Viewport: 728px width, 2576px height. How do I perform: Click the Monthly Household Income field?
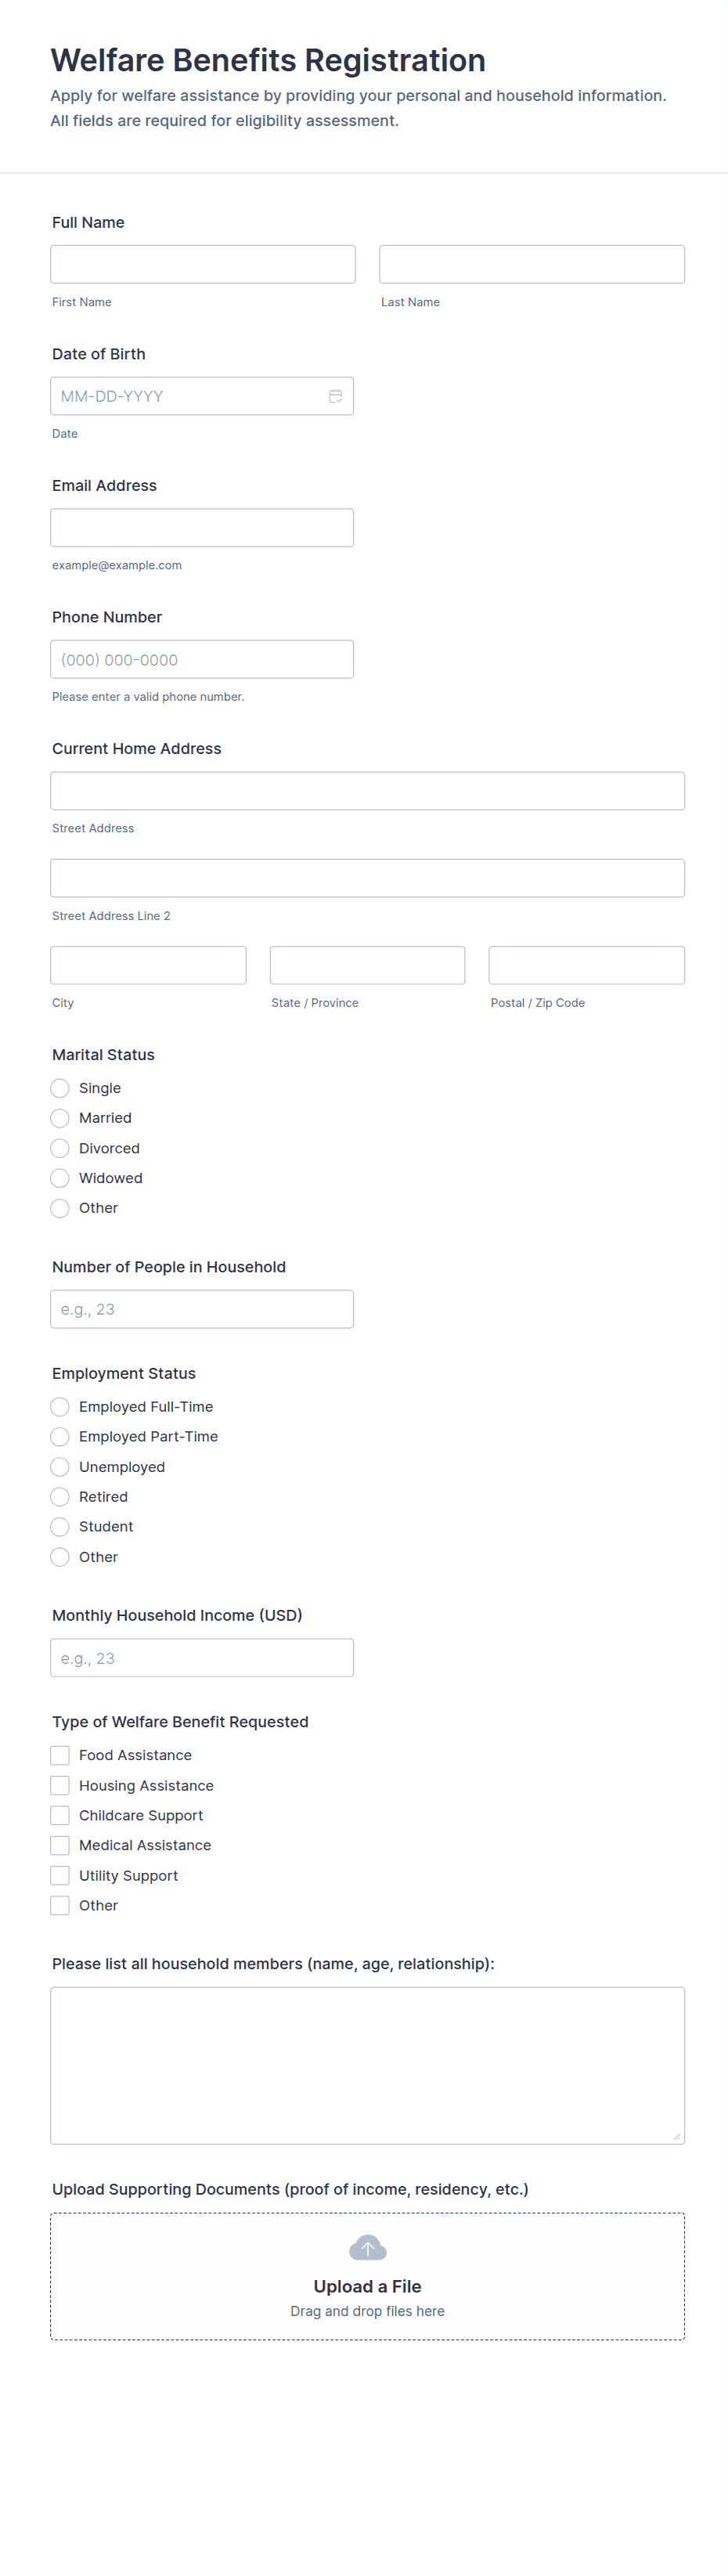pos(202,1658)
